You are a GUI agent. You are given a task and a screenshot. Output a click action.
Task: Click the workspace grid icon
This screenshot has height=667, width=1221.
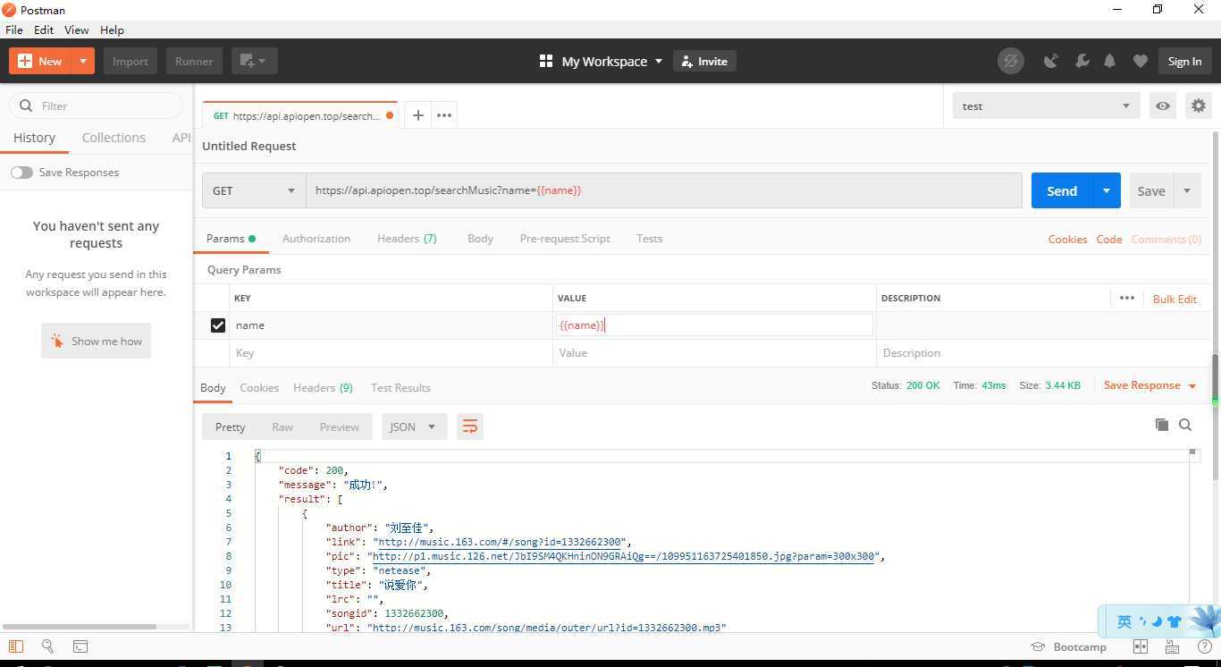click(x=545, y=61)
